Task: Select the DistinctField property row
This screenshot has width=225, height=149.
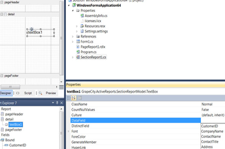Action: click(136, 126)
